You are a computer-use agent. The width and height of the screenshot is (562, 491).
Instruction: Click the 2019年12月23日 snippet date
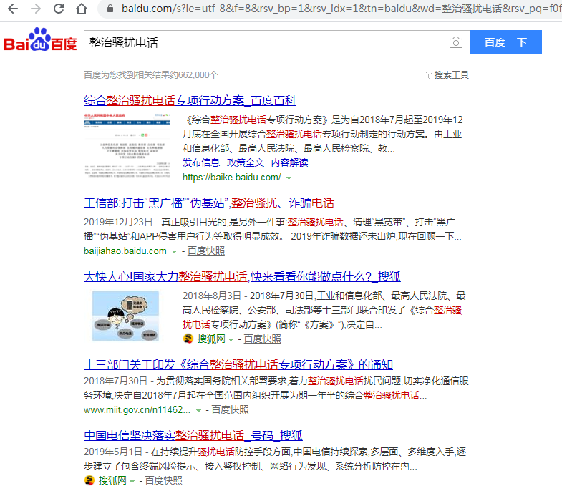[x=118, y=222]
